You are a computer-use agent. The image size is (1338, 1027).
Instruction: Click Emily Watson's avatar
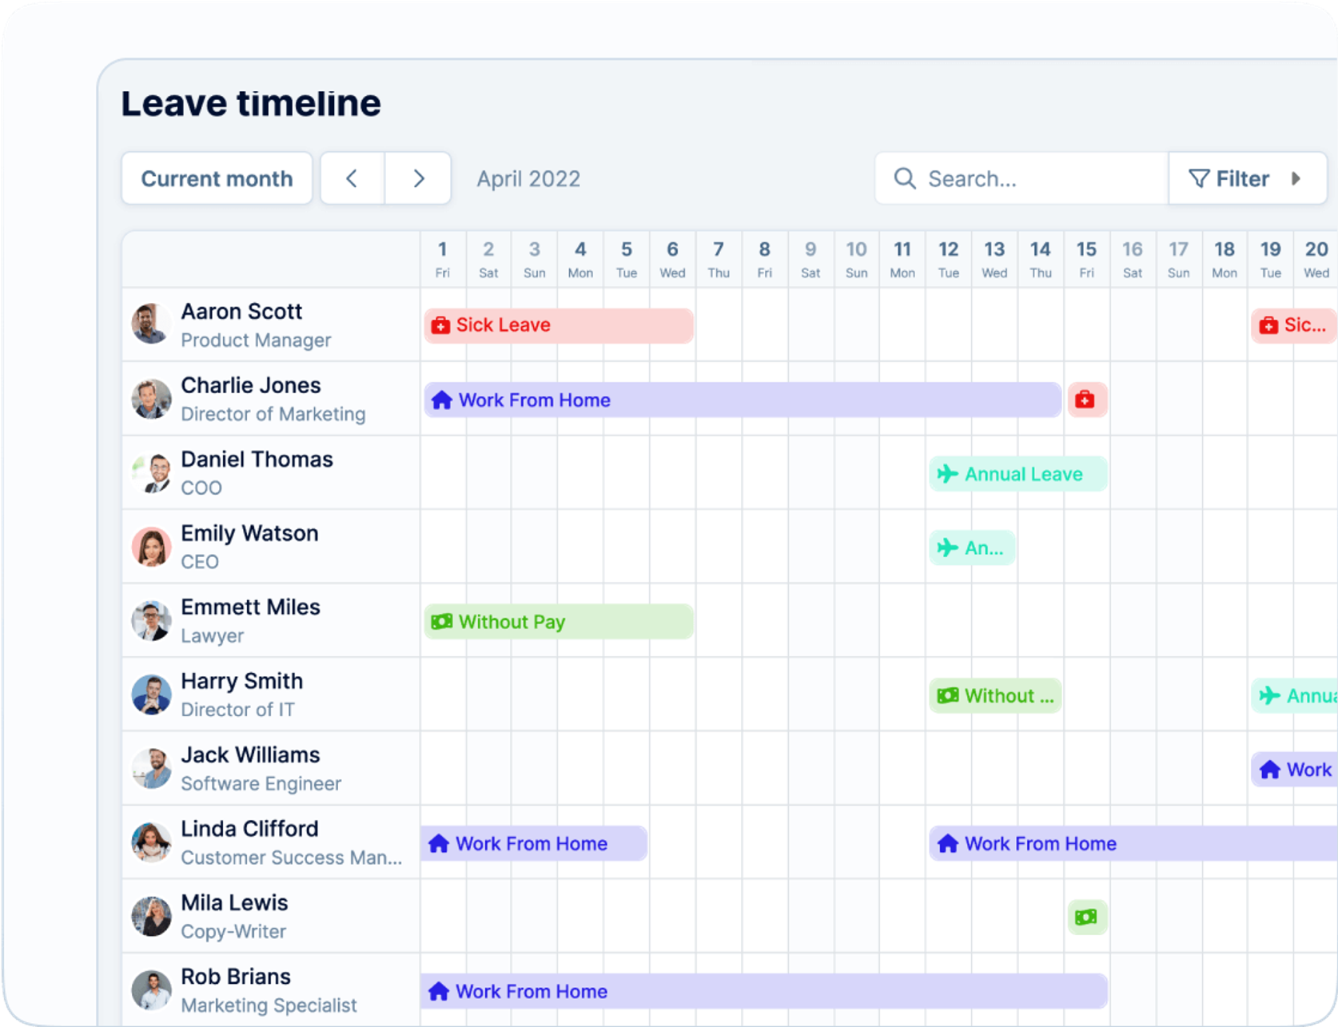(151, 547)
